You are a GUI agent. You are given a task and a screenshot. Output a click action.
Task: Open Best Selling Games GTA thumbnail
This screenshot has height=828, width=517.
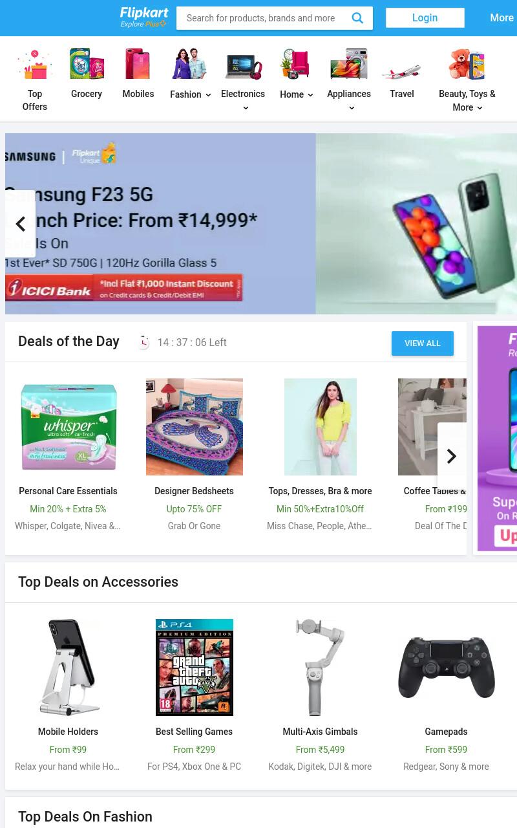[x=195, y=668]
